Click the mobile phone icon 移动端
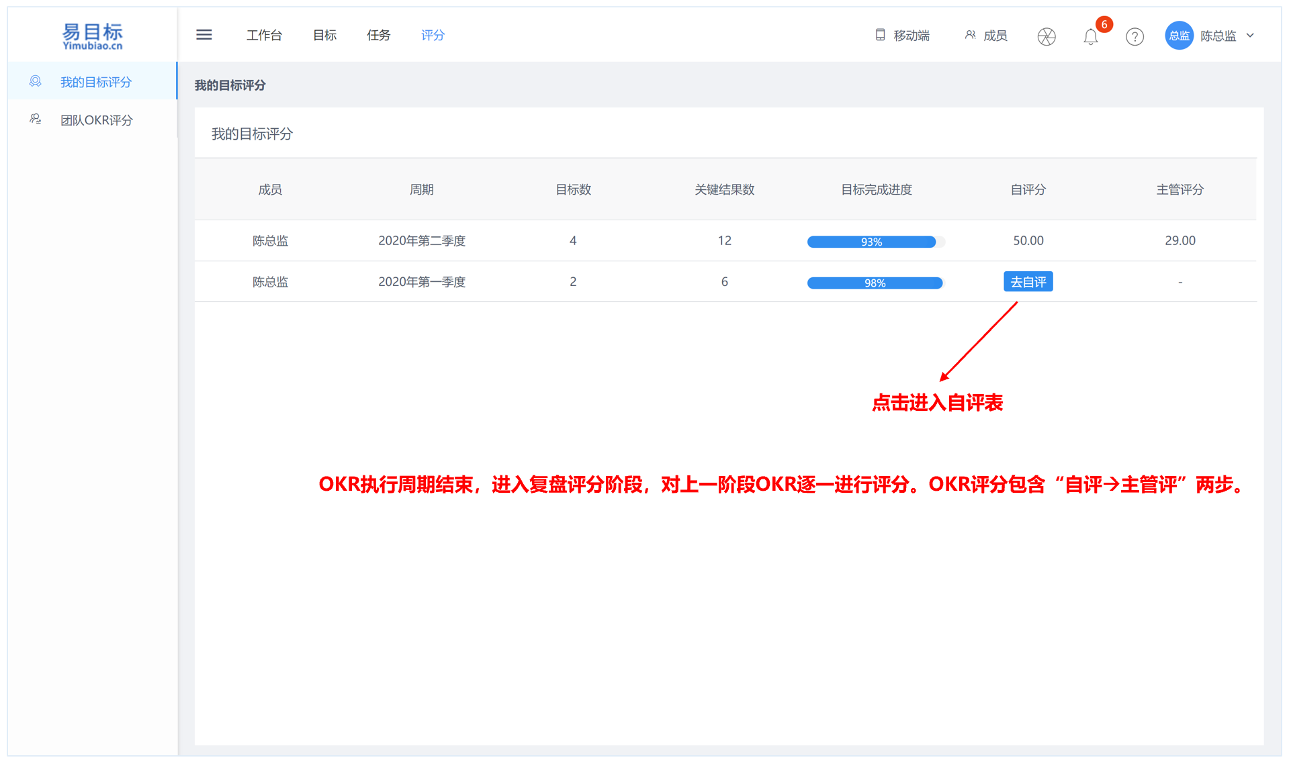Image resolution: width=1289 pixels, height=762 pixels. pos(881,35)
